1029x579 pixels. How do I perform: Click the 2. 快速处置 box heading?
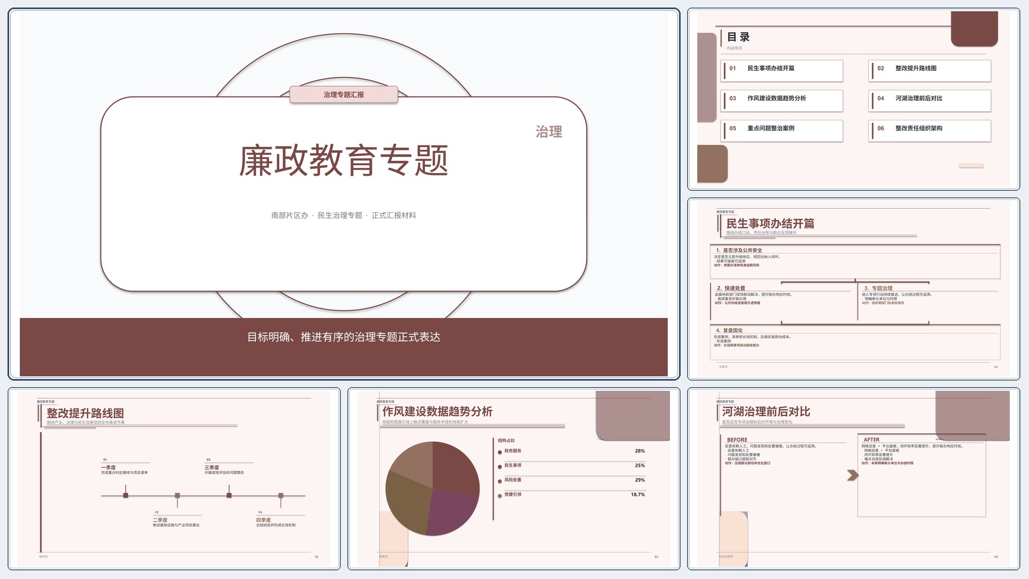[x=731, y=288]
